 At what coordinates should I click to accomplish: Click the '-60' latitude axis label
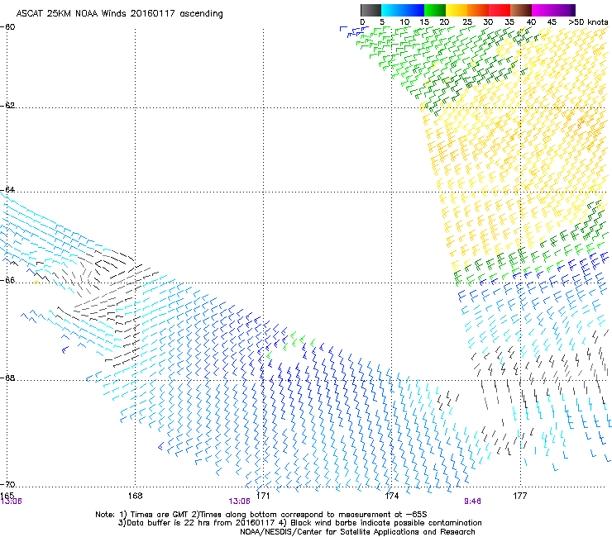7,27
